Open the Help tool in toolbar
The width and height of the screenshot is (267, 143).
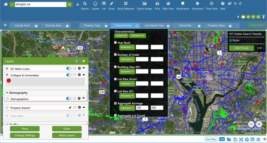tap(223, 6)
